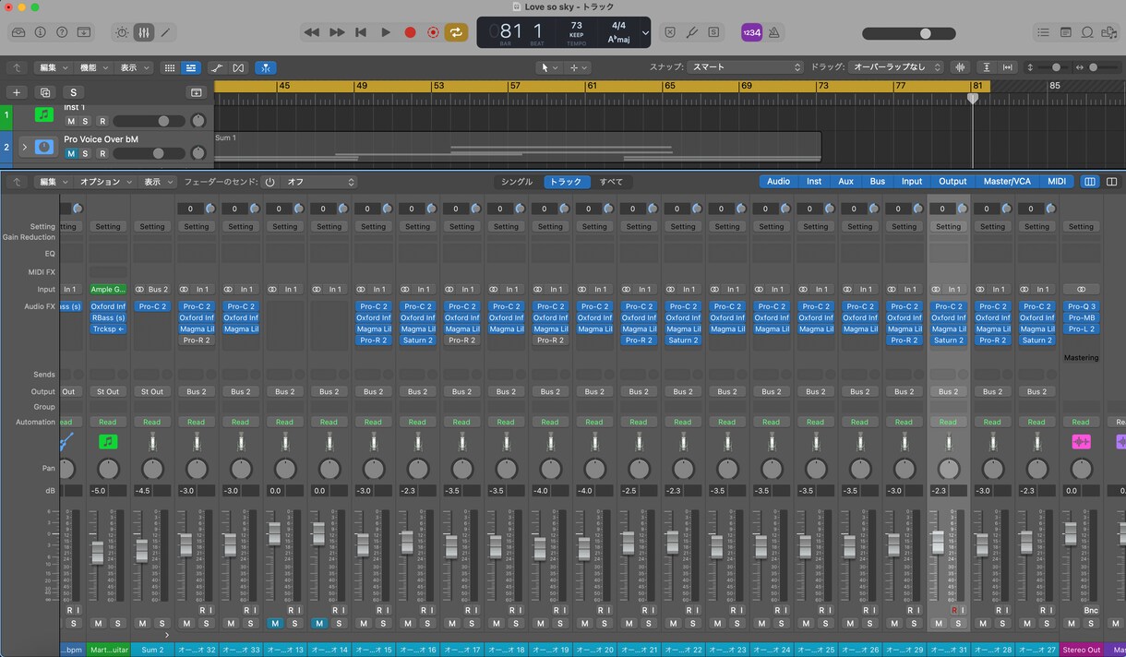Unmute the オーディオ 13 channel strip
The height and width of the screenshot is (657, 1126).
click(275, 624)
